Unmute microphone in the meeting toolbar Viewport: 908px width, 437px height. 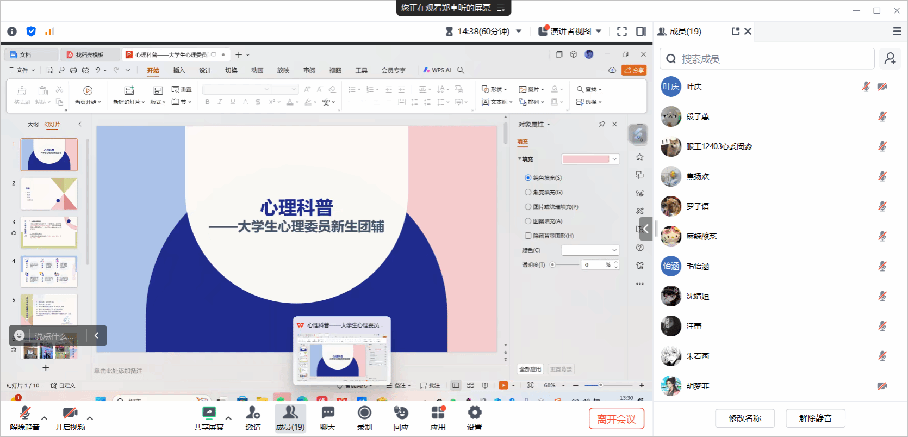(x=24, y=413)
